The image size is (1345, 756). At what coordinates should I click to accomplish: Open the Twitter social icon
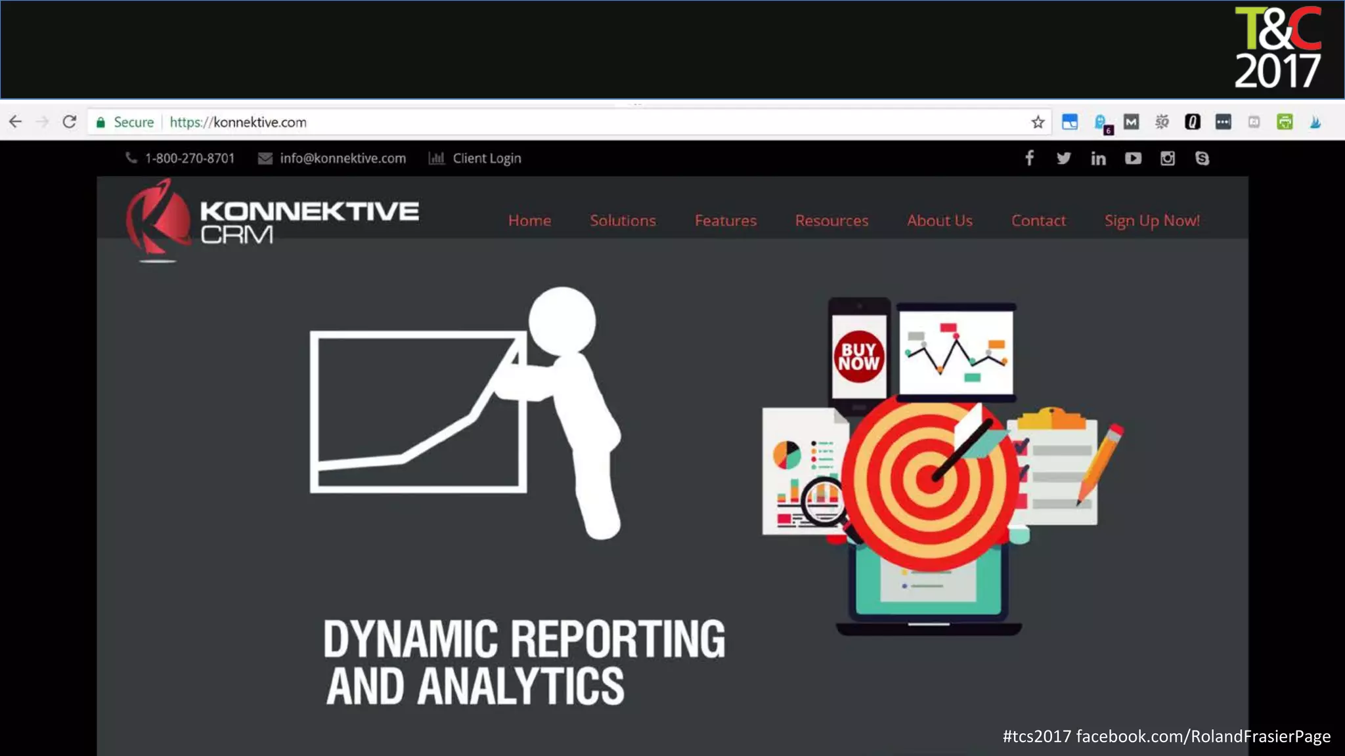pos(1064,158)
